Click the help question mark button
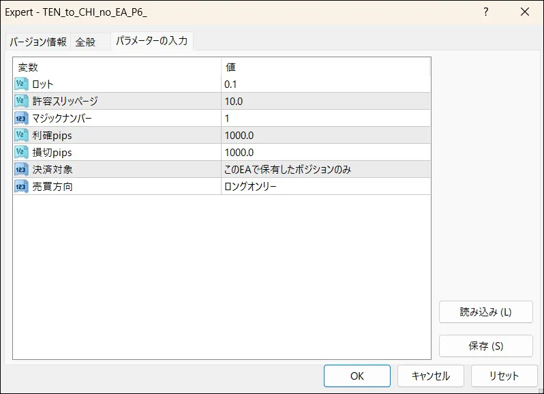 486,12
